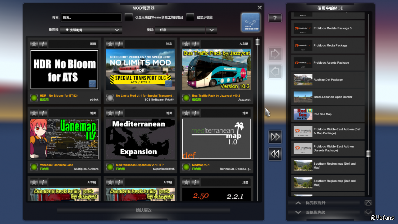Image resolution: width=398 pixels, height=224 pixels.
Task: Move mod to top priority icon
Action: pos(368,203)
